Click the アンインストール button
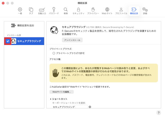This screenshot has height=118, width=165. tap(72, 40)
